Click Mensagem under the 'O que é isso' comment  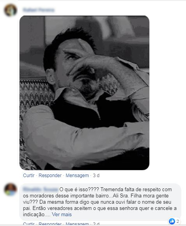(x=77, y=224)
